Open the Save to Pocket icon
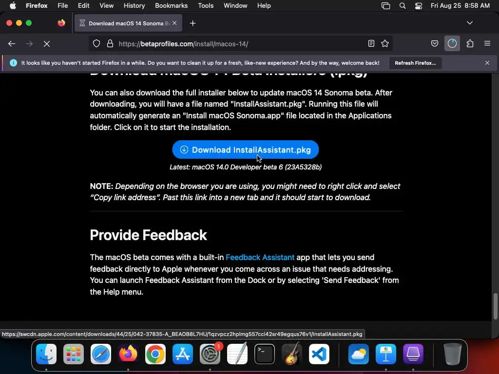Viewport: 499px width, 374px height. click(x=435, y=43)
